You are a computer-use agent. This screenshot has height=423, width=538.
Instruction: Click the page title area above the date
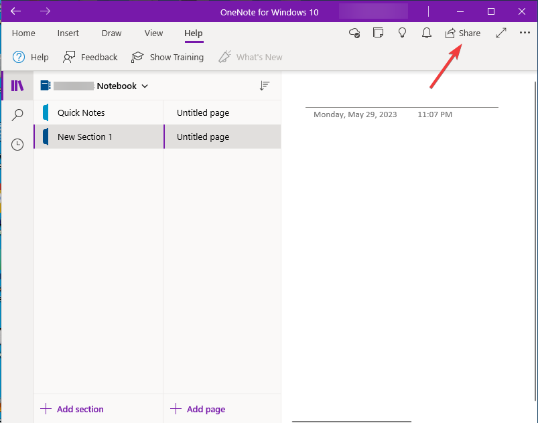(x=401, y=96)
